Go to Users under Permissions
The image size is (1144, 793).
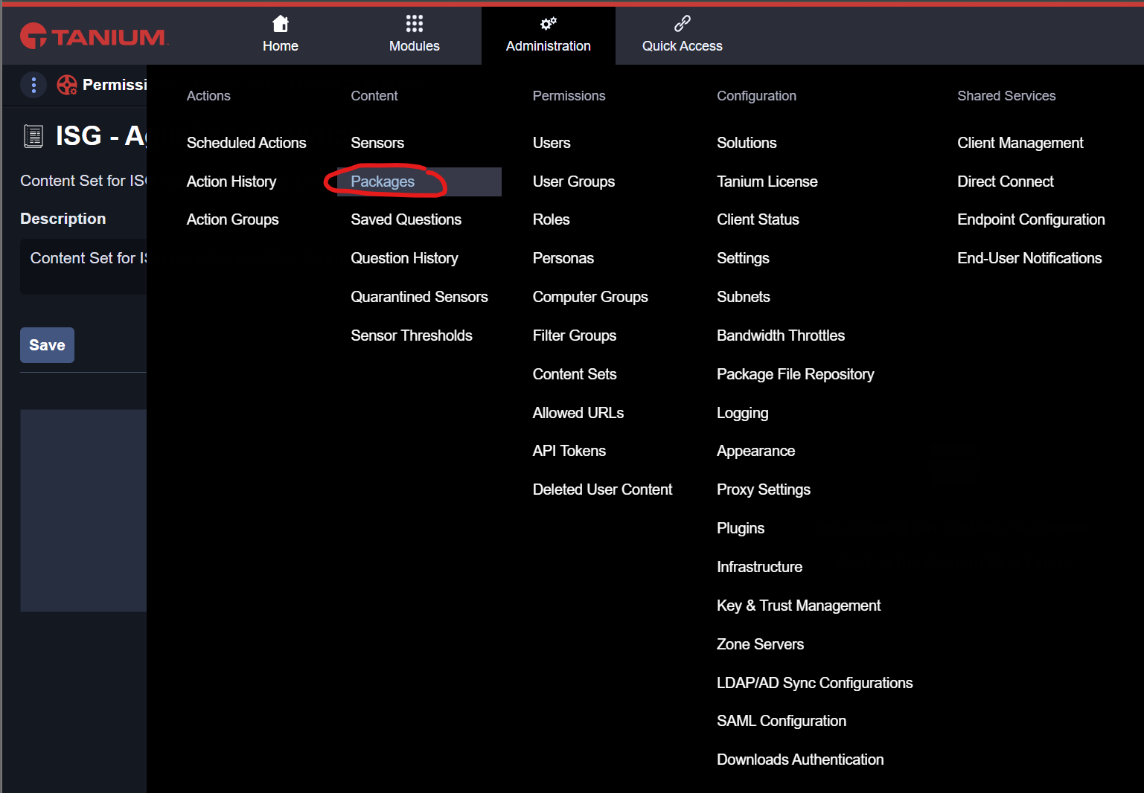tap(552, 143)
